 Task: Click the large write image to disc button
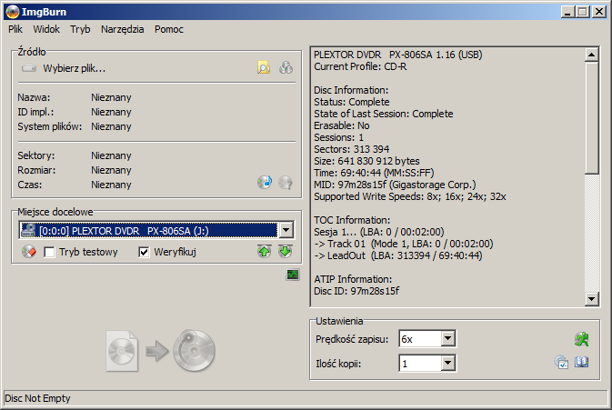(x=160, y=351)
